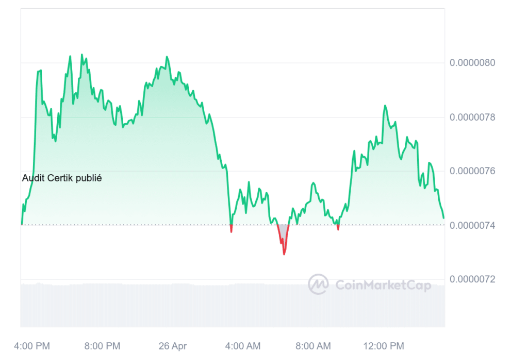Click the 8:00 AM time axis label
Viewport: 528px width, 352px height.
313,346
